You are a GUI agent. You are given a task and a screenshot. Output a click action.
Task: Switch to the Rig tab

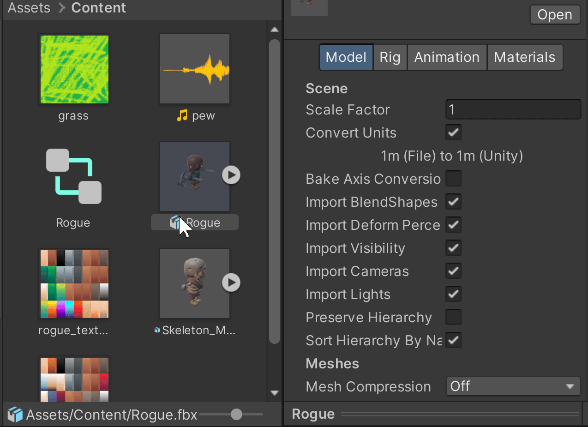(x=390, y=57)
